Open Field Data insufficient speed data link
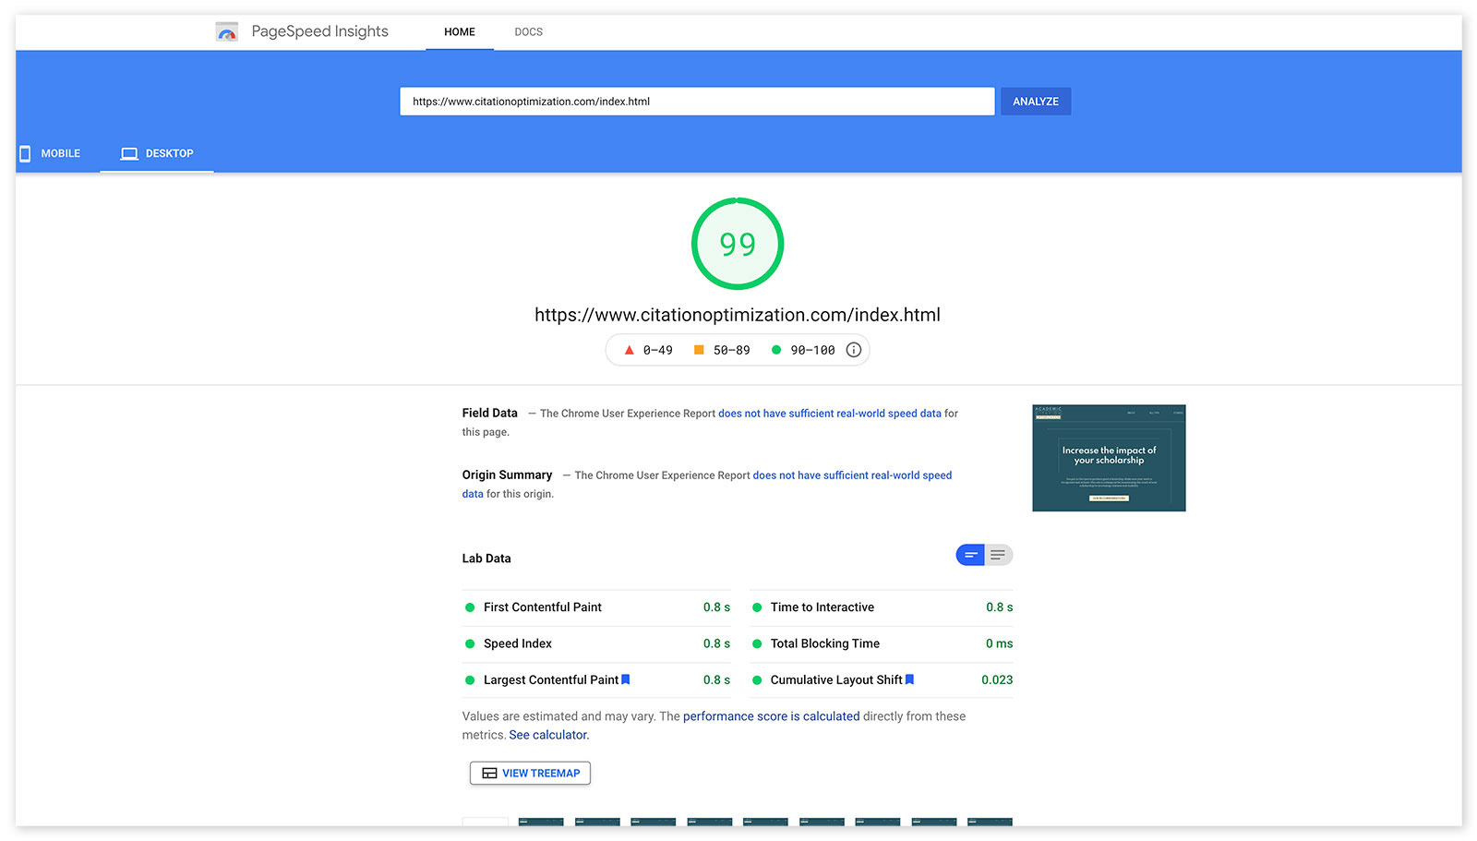 click(x=830, y=414)
